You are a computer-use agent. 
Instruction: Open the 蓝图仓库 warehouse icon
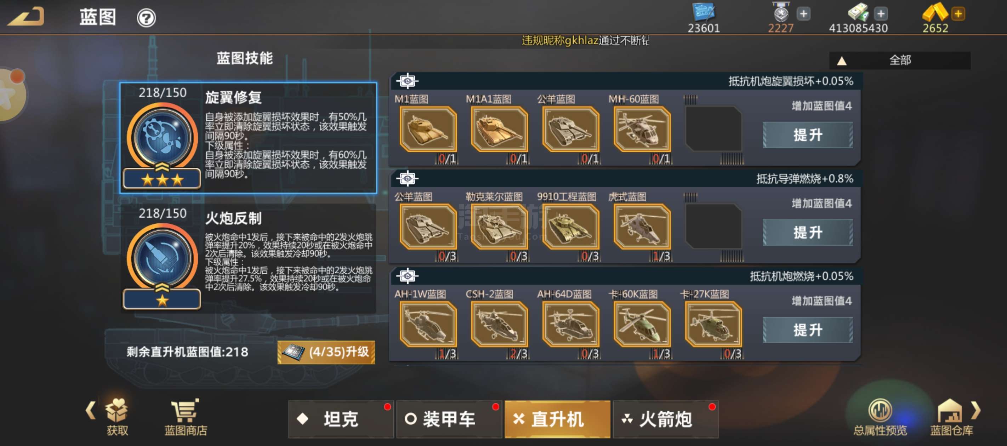pyautogui.click(x=951, y=417)
